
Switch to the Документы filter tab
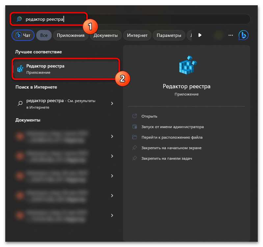[106, 35]
